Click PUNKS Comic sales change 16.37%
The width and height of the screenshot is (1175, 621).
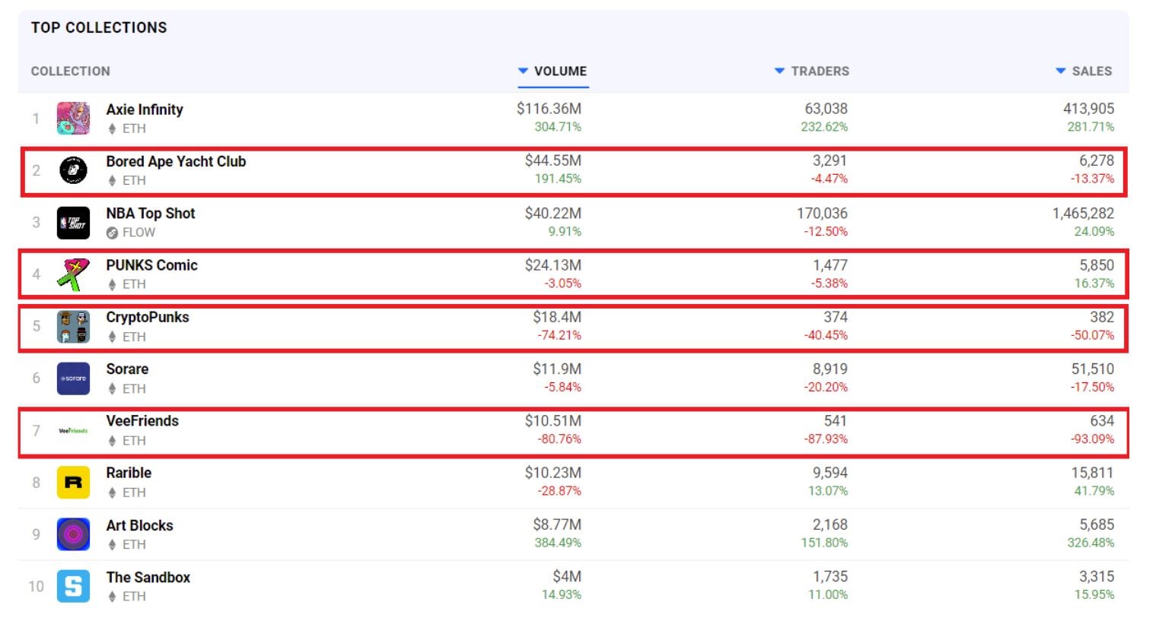point(1094,284)
